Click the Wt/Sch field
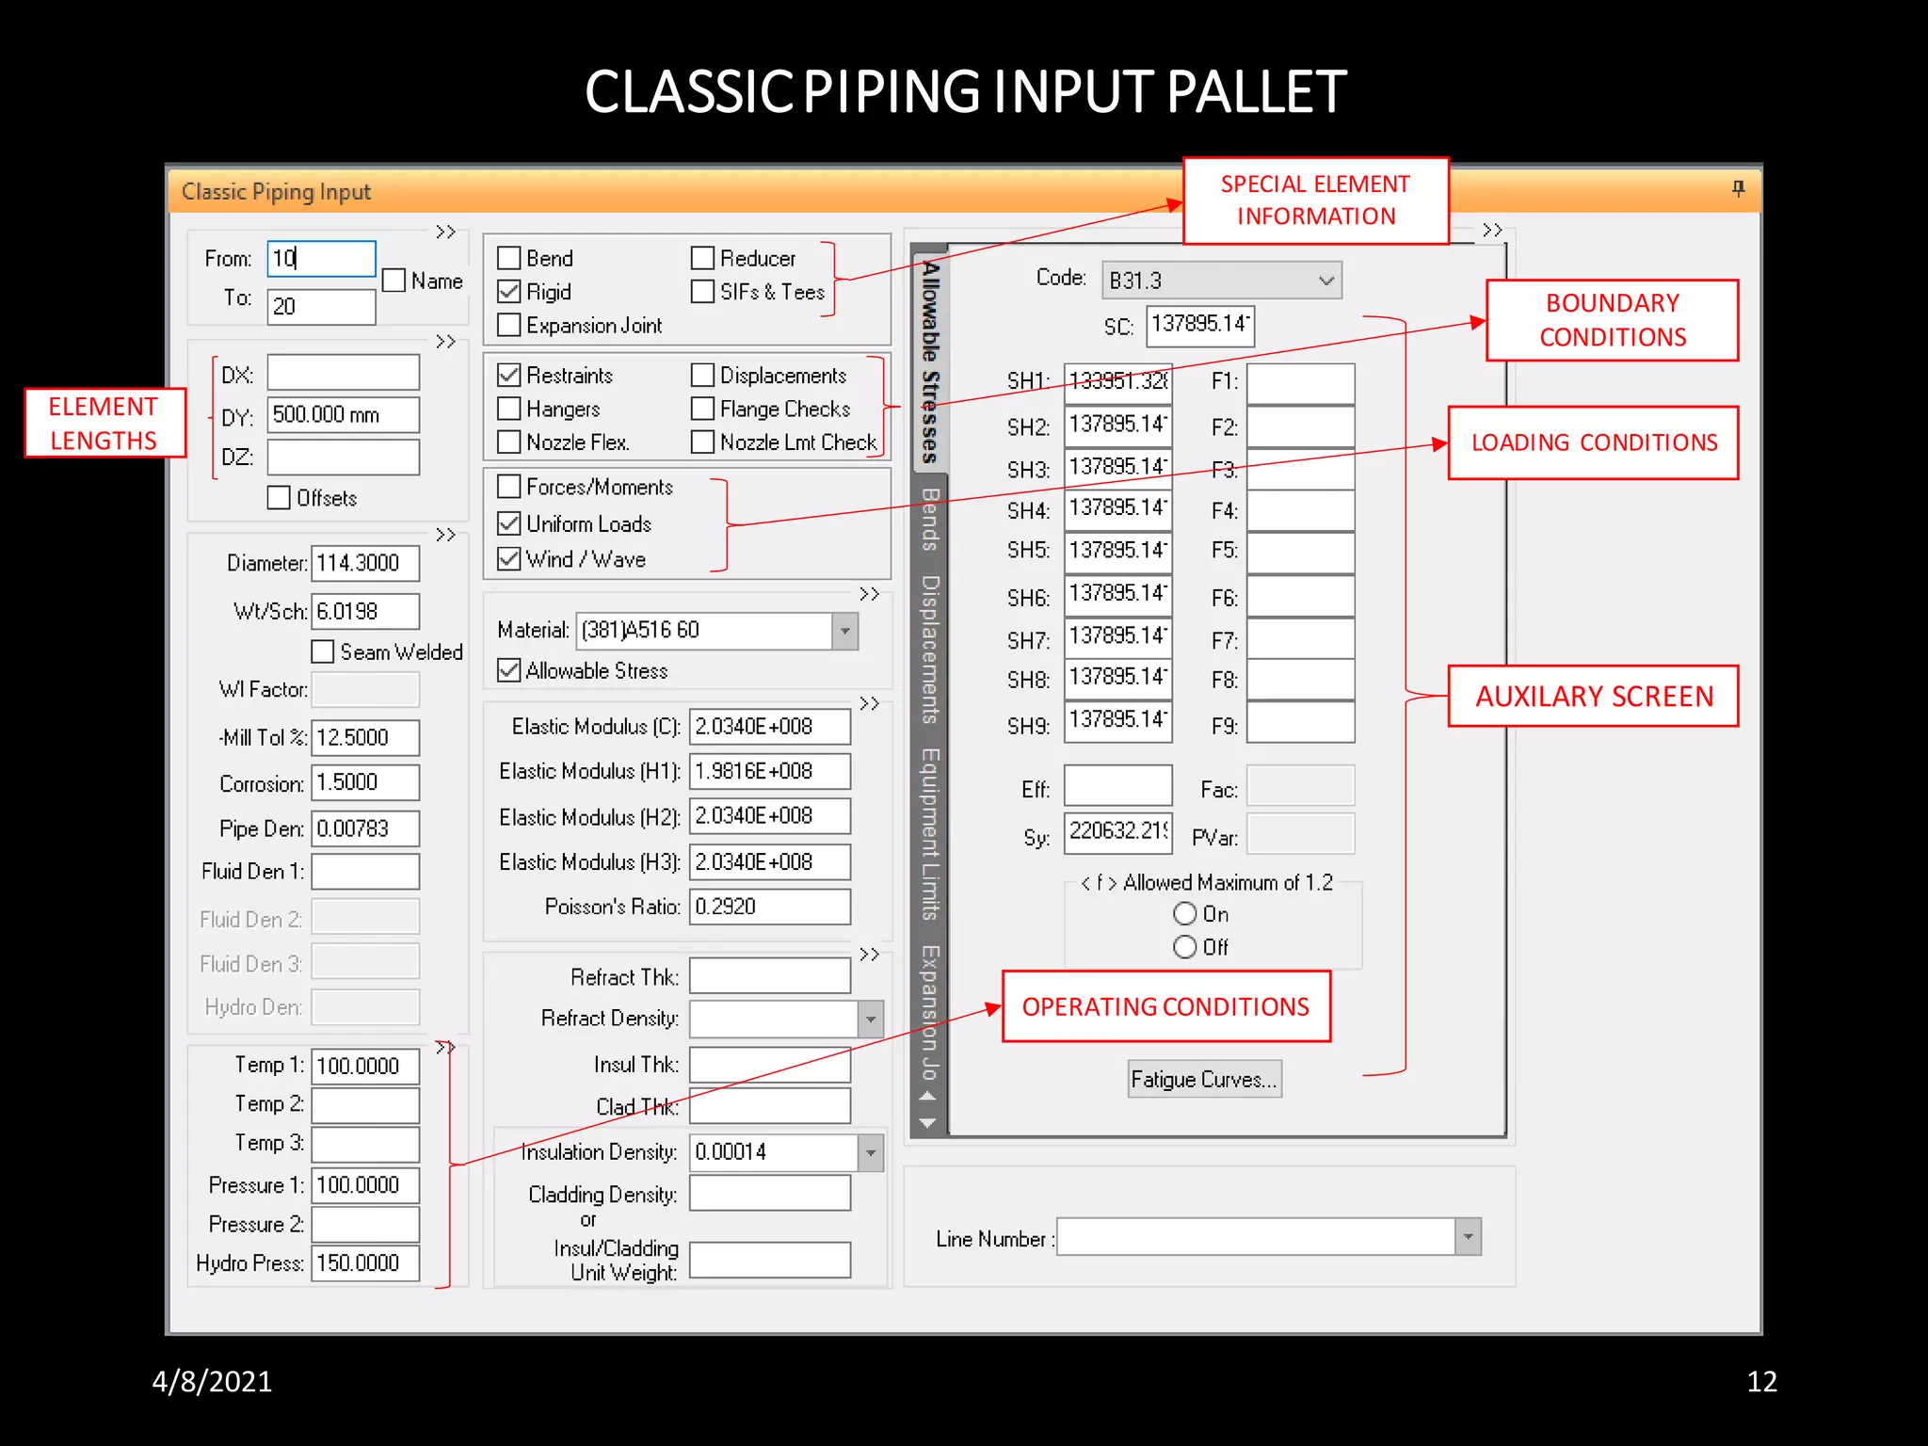This screenshot has height=1446, width=1928. [365, 611]
